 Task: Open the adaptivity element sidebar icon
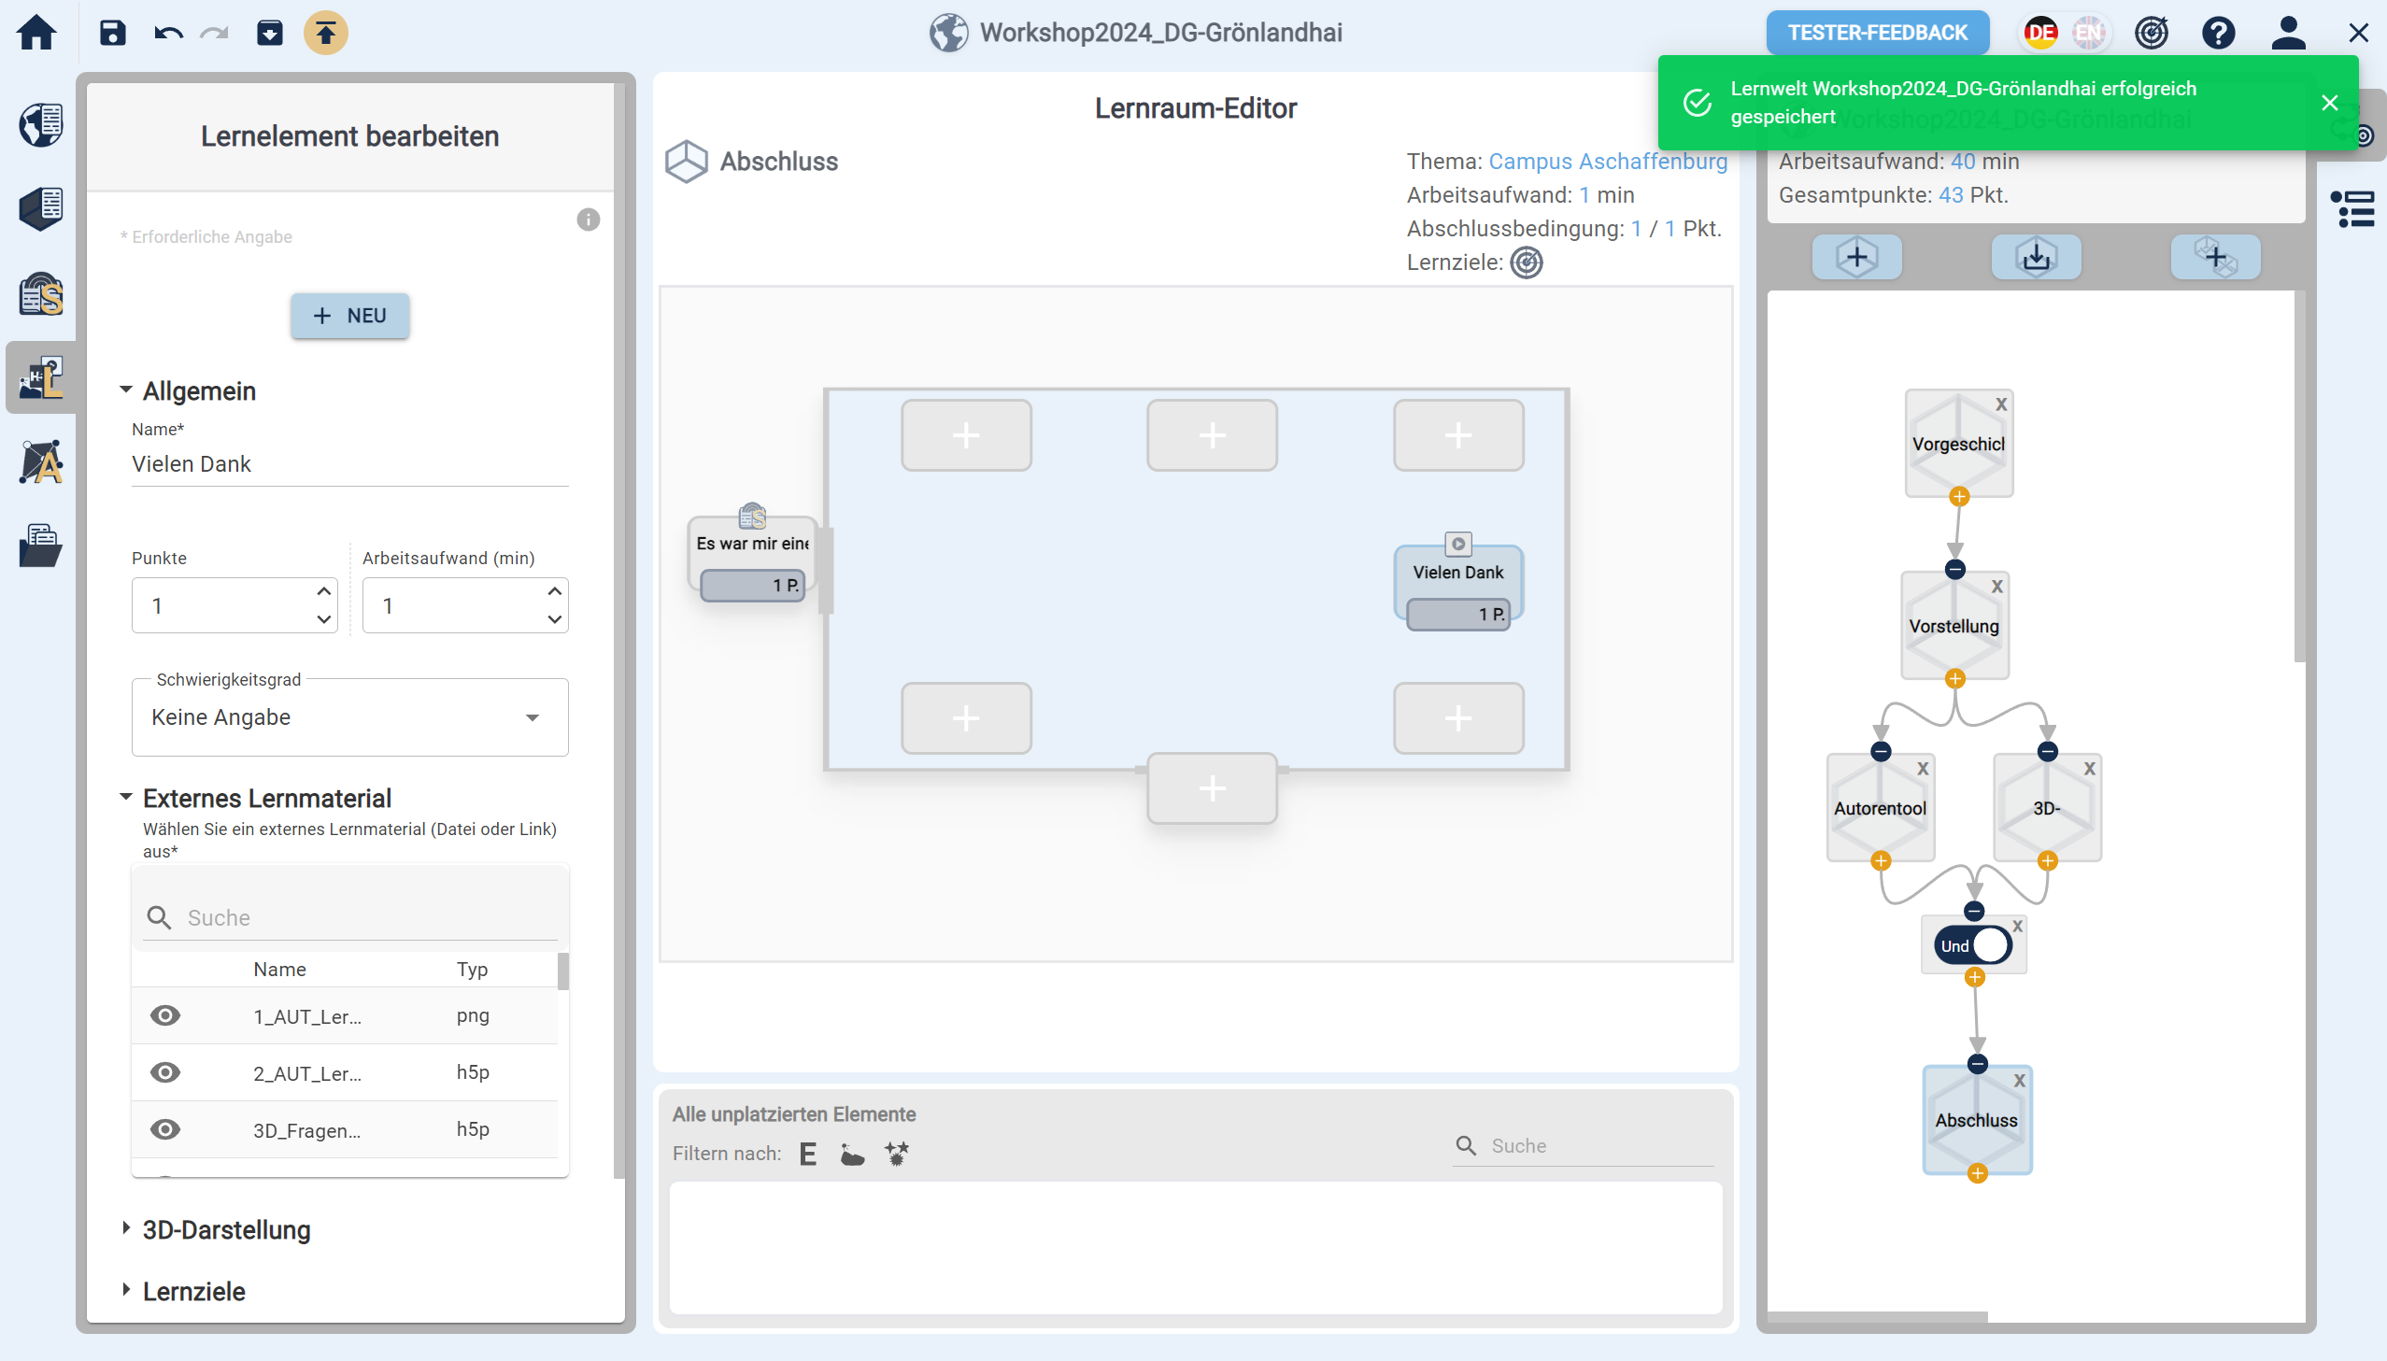[41, 461]
